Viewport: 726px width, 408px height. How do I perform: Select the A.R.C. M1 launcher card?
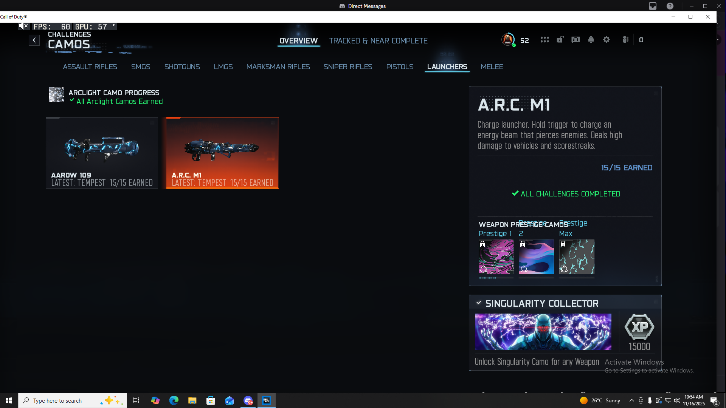(222, 153)
